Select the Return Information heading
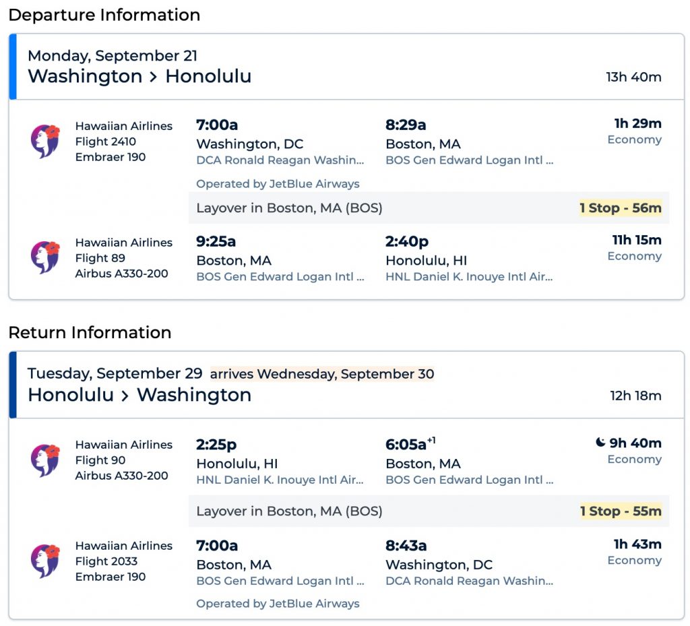This screenshot has width=690, height=626. click(x=90, y=333)
